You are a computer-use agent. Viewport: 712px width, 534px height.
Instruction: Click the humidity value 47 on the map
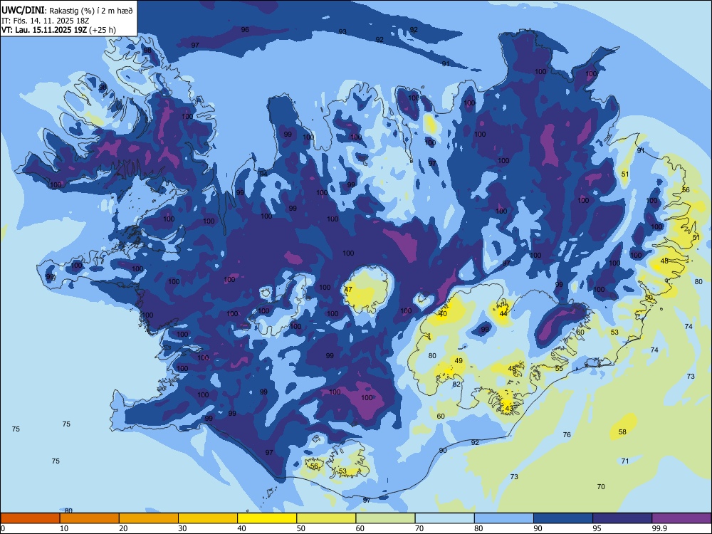coord(348,289)
